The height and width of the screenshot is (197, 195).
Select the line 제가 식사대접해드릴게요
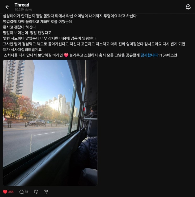(x=22, y=49)
